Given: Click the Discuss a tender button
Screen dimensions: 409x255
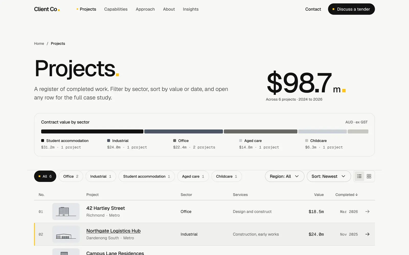Looking at the screenshot, I should pos(351,9).
